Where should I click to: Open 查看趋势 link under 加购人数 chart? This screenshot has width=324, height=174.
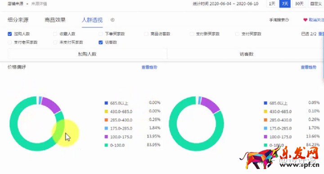click(x=149, y=67)
